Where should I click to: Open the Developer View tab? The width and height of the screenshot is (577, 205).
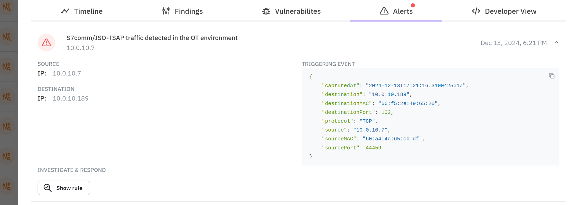tap(504, 11)
